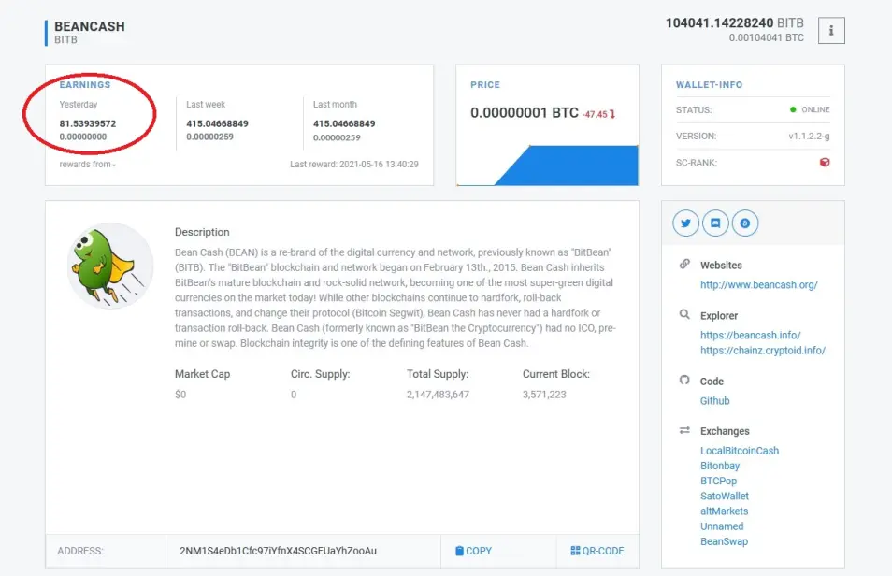This screenshot has height=576, width=892.
Task: Click the Circ. Supply label
Action: [321, 374]
